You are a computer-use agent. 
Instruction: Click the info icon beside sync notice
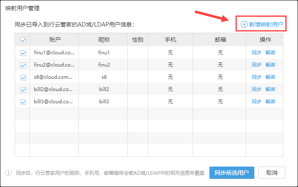9,173
